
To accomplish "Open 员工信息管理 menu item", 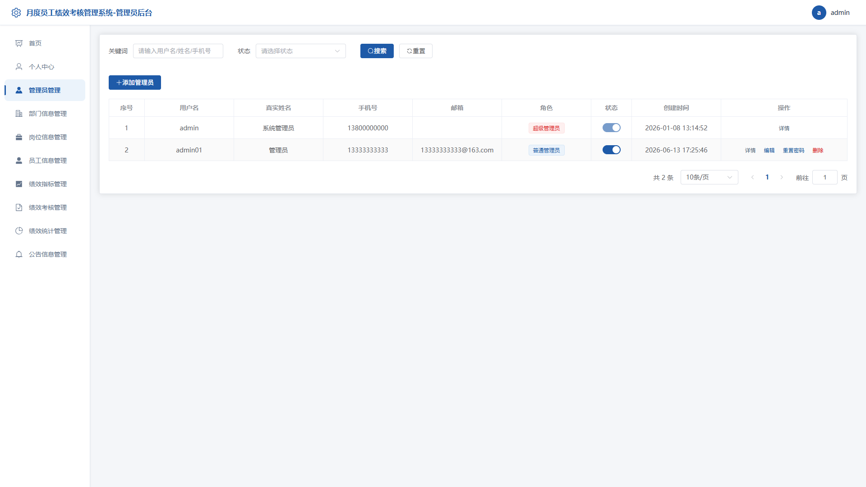I will (x=45, y=161).
